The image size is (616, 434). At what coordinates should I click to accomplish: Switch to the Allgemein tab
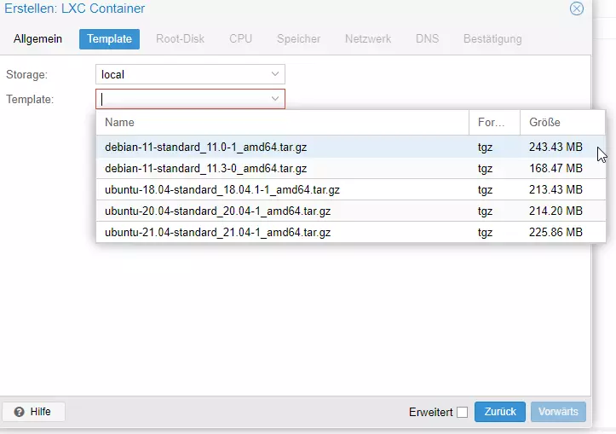[x=37, y=39]
